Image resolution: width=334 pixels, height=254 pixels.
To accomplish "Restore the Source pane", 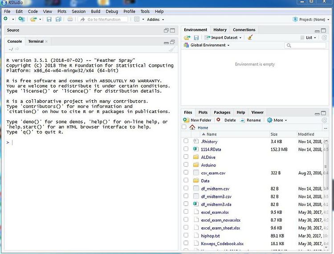I will 166,30.
